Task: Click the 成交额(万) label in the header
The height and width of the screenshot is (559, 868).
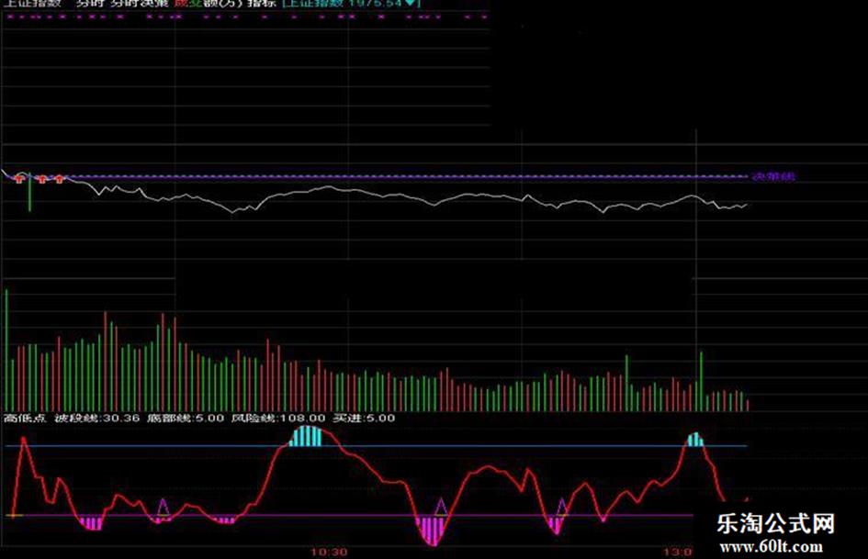Action: click(209, 3)
